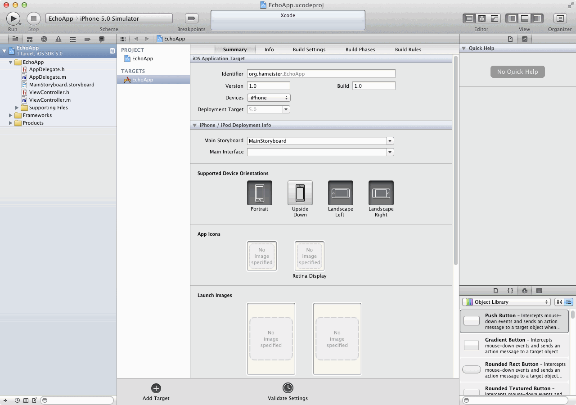Open the Version editor

click(x=495, y=18)
